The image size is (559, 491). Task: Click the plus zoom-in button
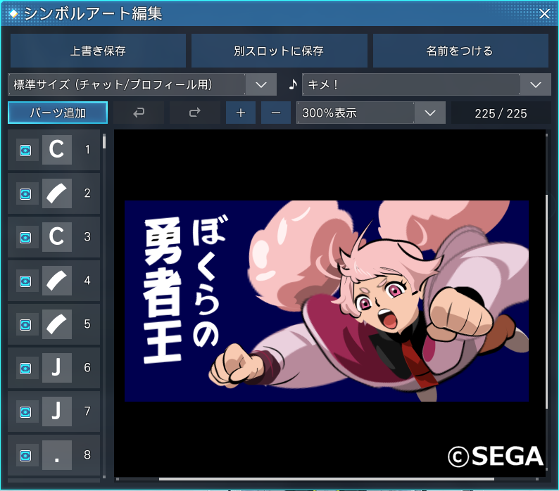(x=241, y=113)
